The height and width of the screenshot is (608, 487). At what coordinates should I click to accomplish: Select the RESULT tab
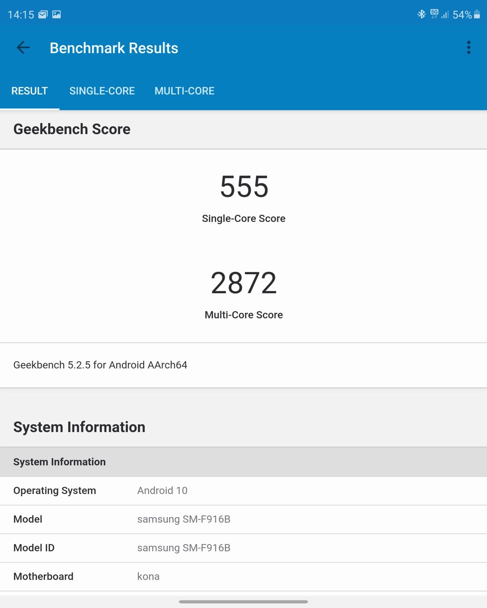point(29,91)
